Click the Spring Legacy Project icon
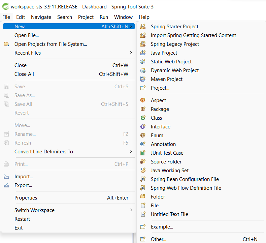The width and height of the screenshot is (266, 243). point(143,44)
